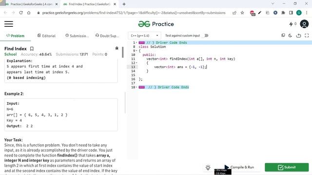Switch to the Editorial tab
The width and height of the screenshot is (312, 175).
point(46,35)
